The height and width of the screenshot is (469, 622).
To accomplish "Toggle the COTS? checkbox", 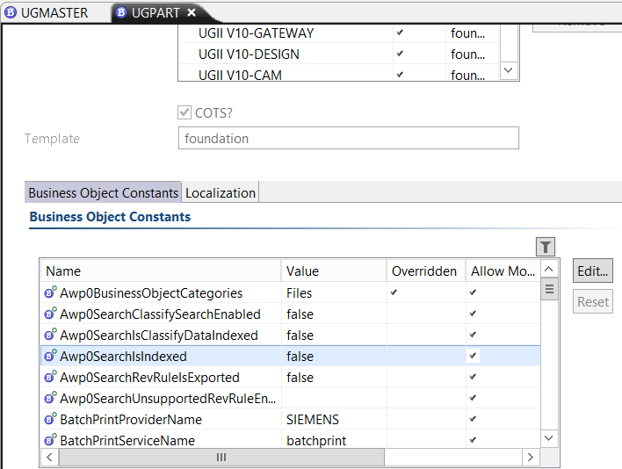I will coord(184,113).
